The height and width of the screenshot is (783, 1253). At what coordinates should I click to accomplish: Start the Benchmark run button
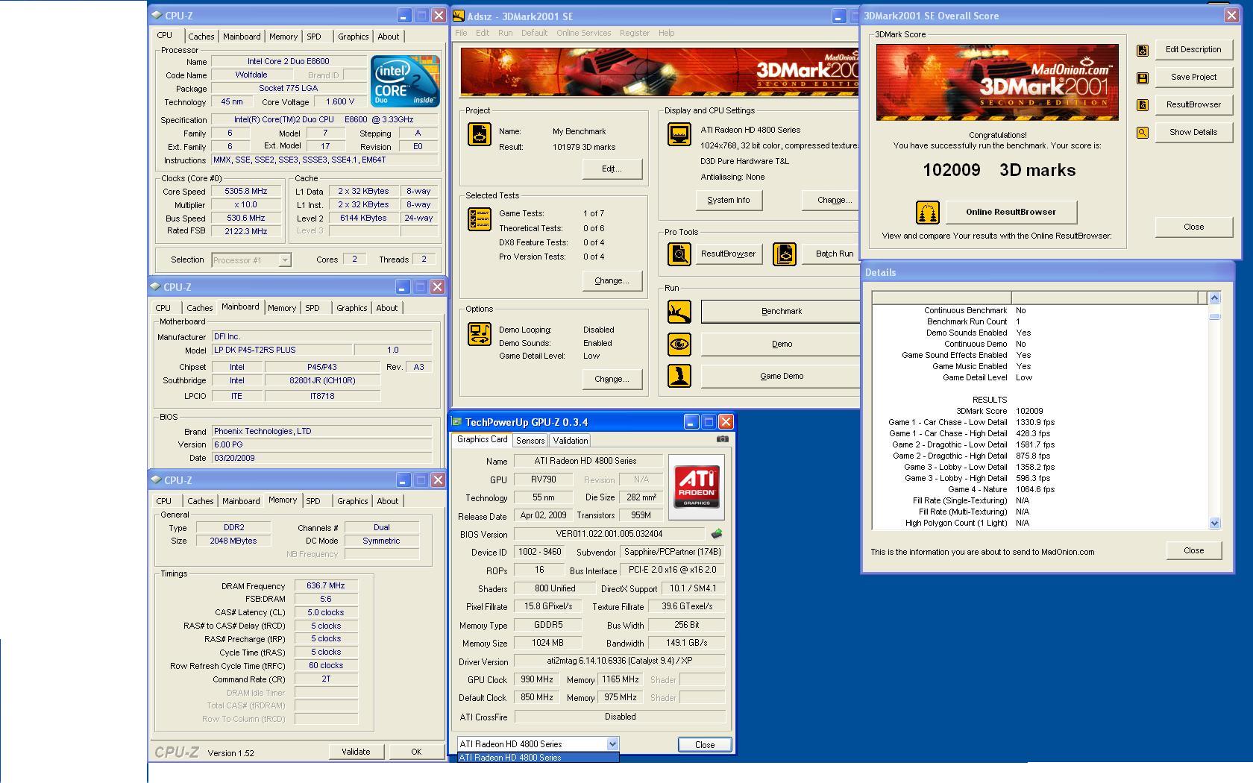(x=781, y=312)
